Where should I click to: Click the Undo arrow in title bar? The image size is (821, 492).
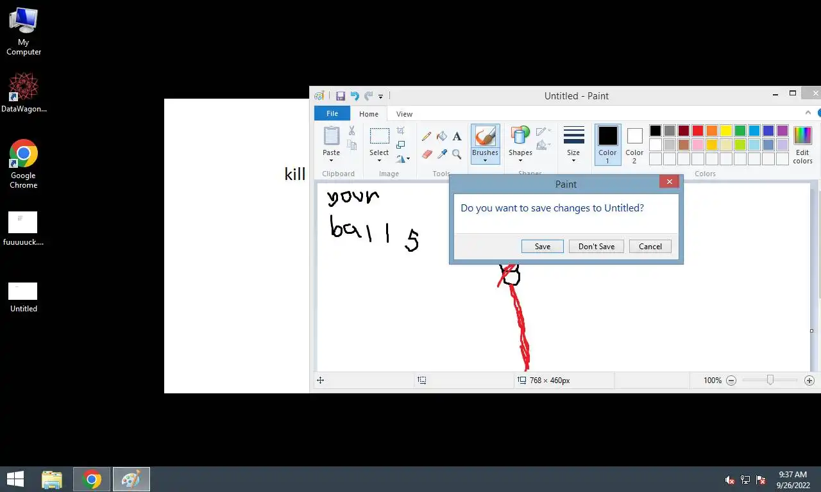pos(355,96)
